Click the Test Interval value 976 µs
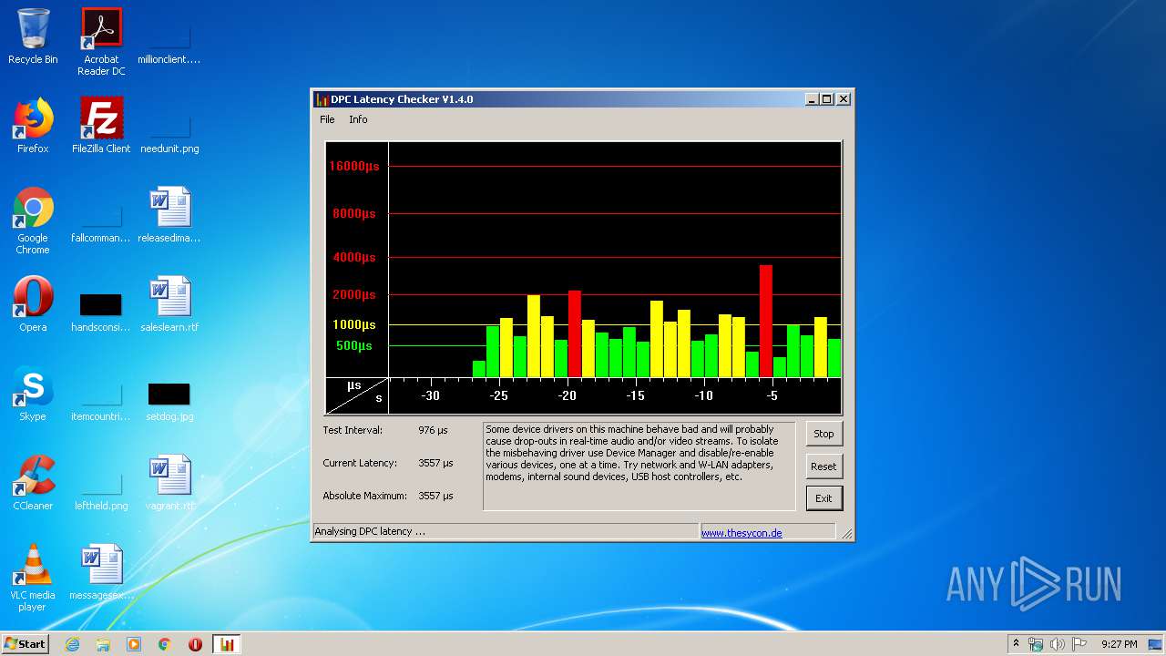 click(433, 430)
